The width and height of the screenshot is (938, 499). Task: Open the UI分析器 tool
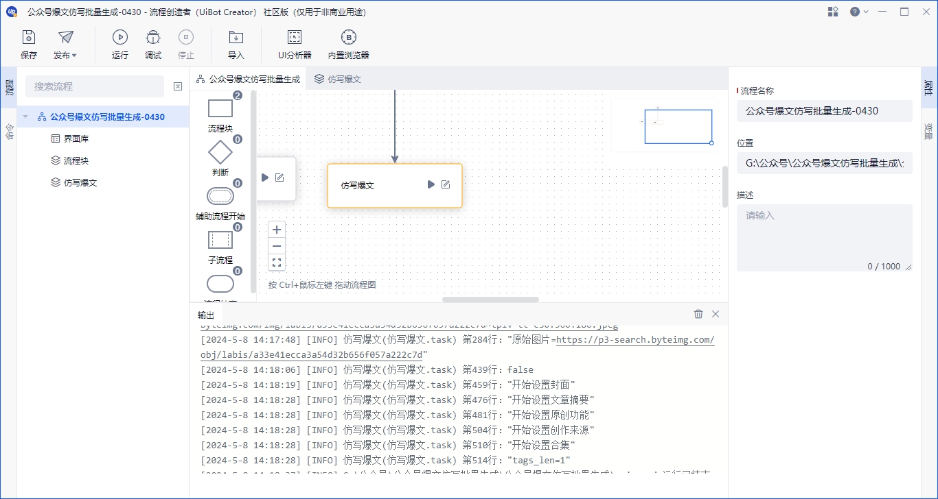[x=295, y=45]
